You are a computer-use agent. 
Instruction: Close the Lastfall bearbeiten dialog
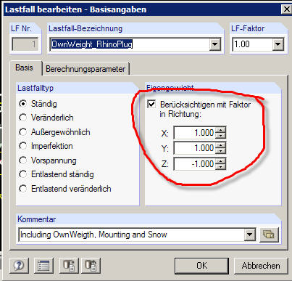tap(286, 9)
